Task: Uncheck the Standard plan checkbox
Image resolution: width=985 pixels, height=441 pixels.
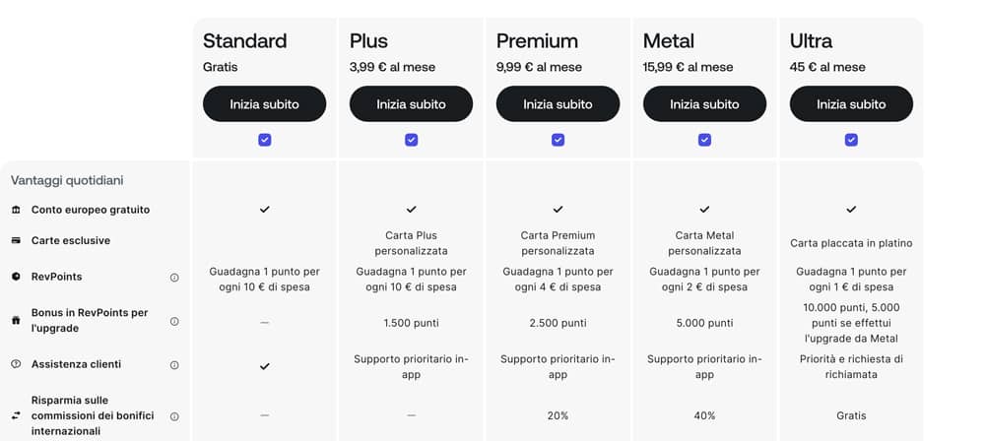Action: tap(264, 140)
